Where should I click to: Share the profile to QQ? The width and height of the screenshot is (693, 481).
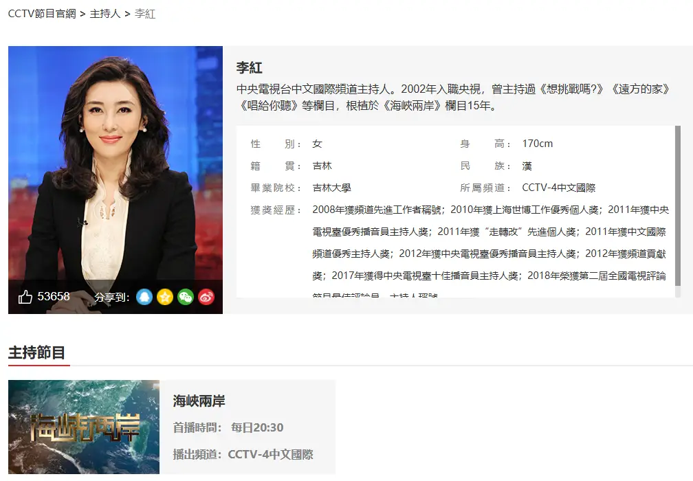(x=144, y=297)
